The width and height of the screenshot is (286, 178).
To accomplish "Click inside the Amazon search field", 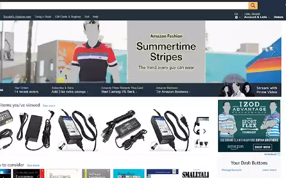I will [x=124, y=6].
